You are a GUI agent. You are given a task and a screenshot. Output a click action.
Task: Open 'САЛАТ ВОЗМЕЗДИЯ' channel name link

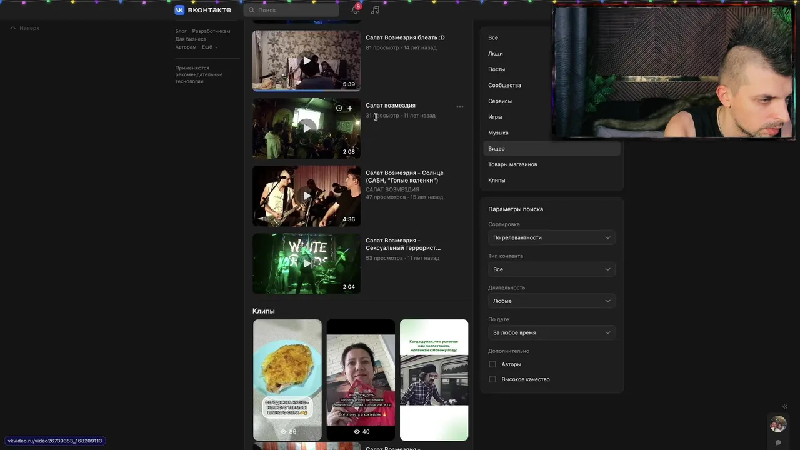click(x=392, y=189)
